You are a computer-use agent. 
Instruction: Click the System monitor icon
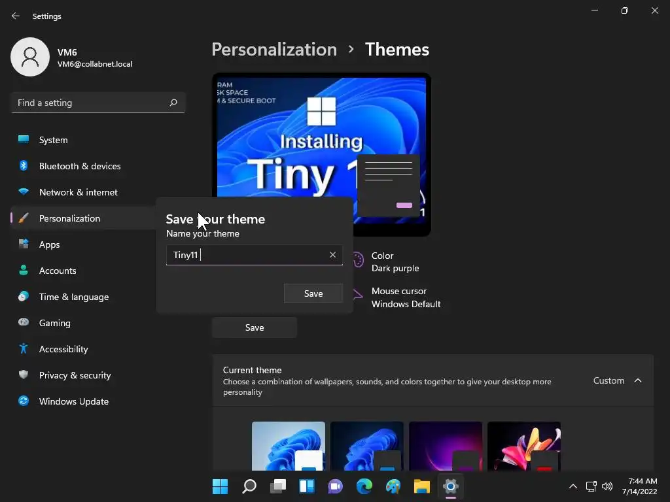pos(24,139)
